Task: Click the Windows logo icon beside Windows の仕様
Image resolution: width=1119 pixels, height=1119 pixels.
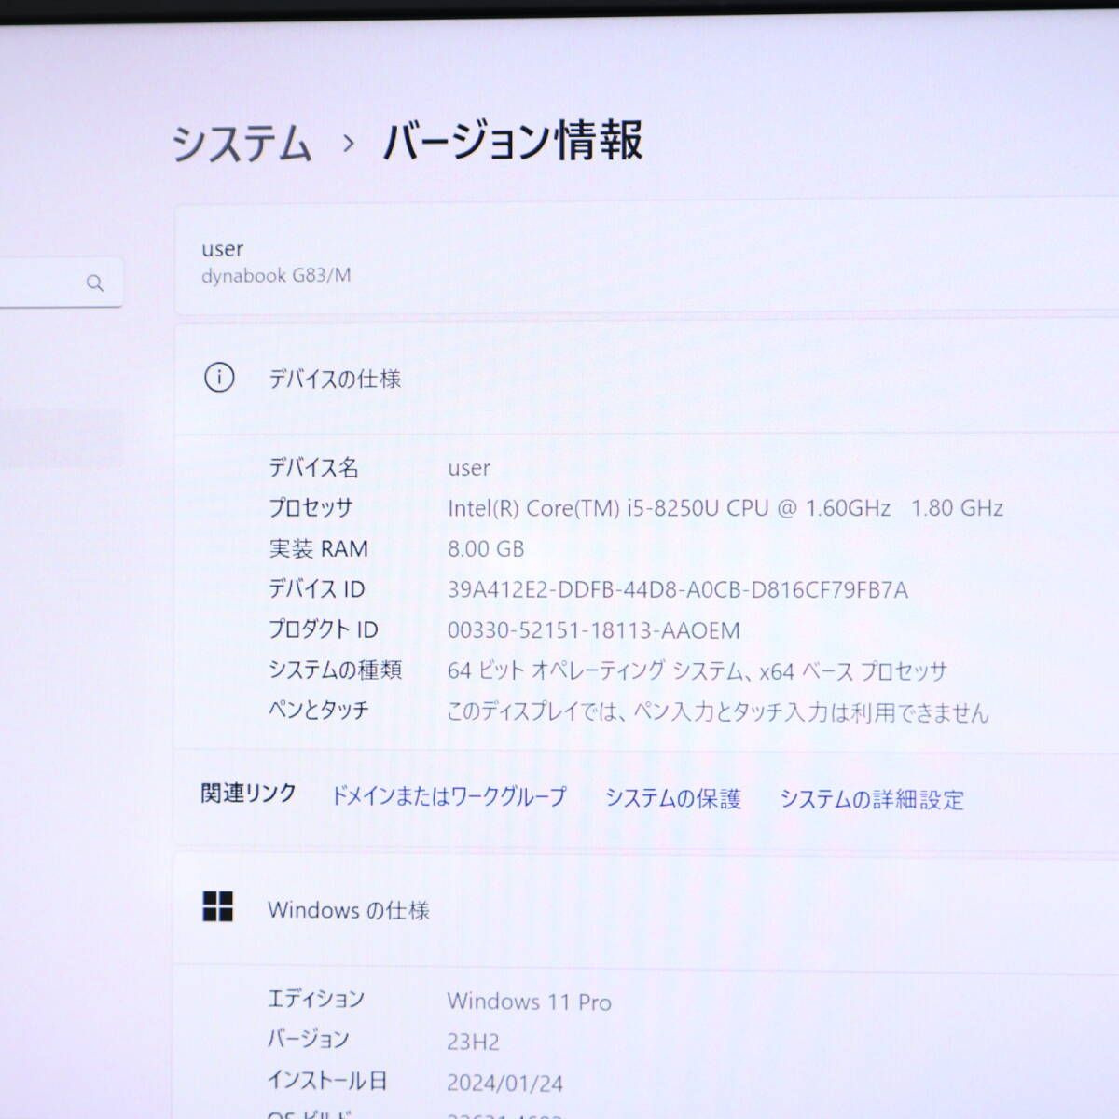Action: (x=218, y=906)
